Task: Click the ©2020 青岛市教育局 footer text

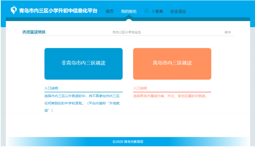Action: [128, 142]
